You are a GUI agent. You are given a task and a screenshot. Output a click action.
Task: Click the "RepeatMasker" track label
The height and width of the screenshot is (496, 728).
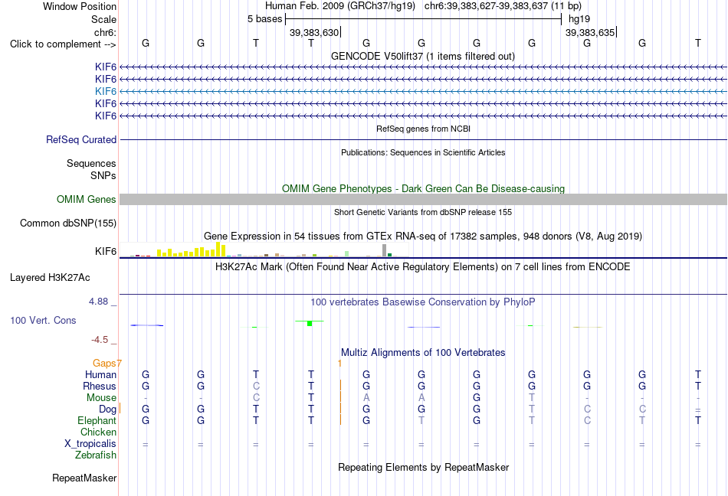click(84, 478)
